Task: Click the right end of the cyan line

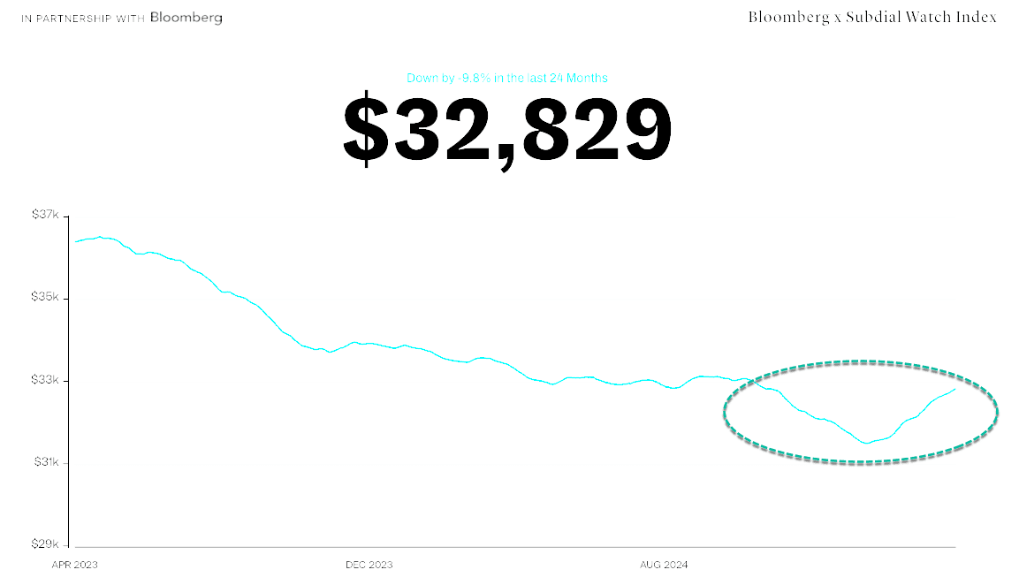Action: [954, 390]
